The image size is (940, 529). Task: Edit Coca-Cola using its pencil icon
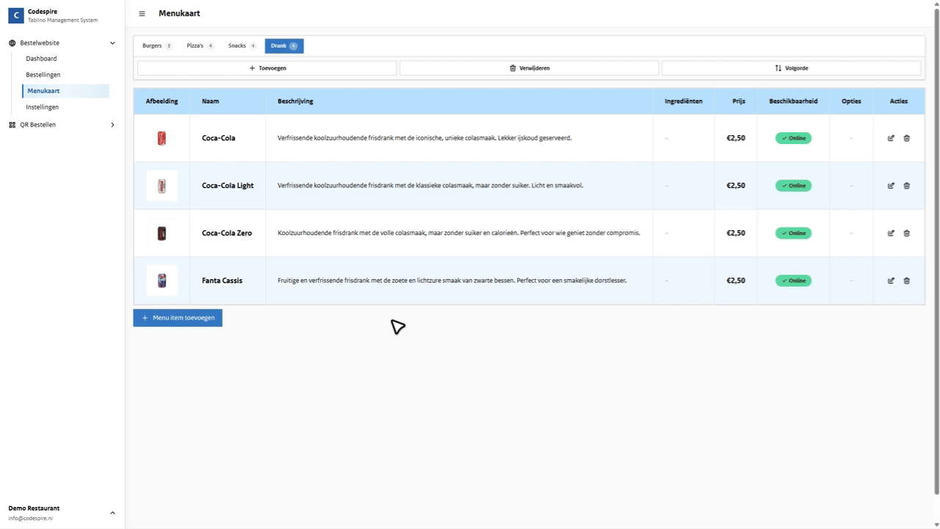pyautogui.click(x=891, y=137)
